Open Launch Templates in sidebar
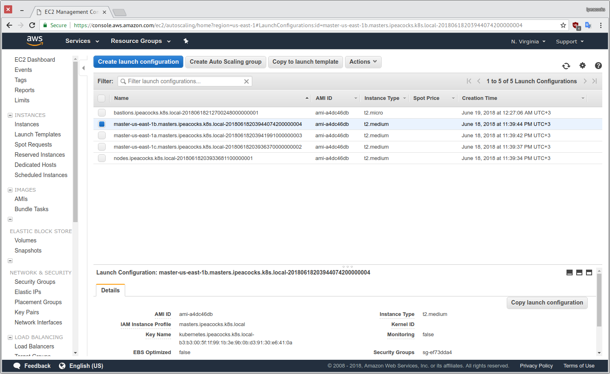 tap(38, 134)
